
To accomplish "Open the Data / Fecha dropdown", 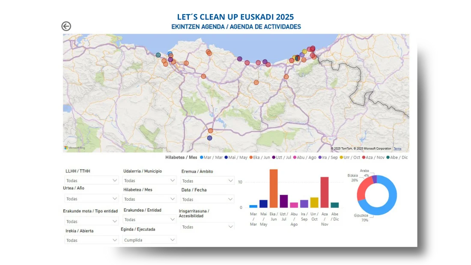I will [207, 199].
